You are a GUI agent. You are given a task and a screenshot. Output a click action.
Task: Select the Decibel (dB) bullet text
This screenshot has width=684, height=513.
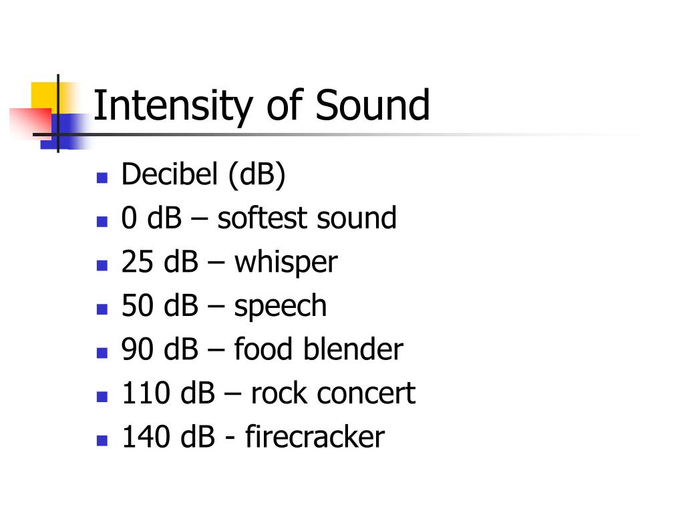[x=203, y=174]
